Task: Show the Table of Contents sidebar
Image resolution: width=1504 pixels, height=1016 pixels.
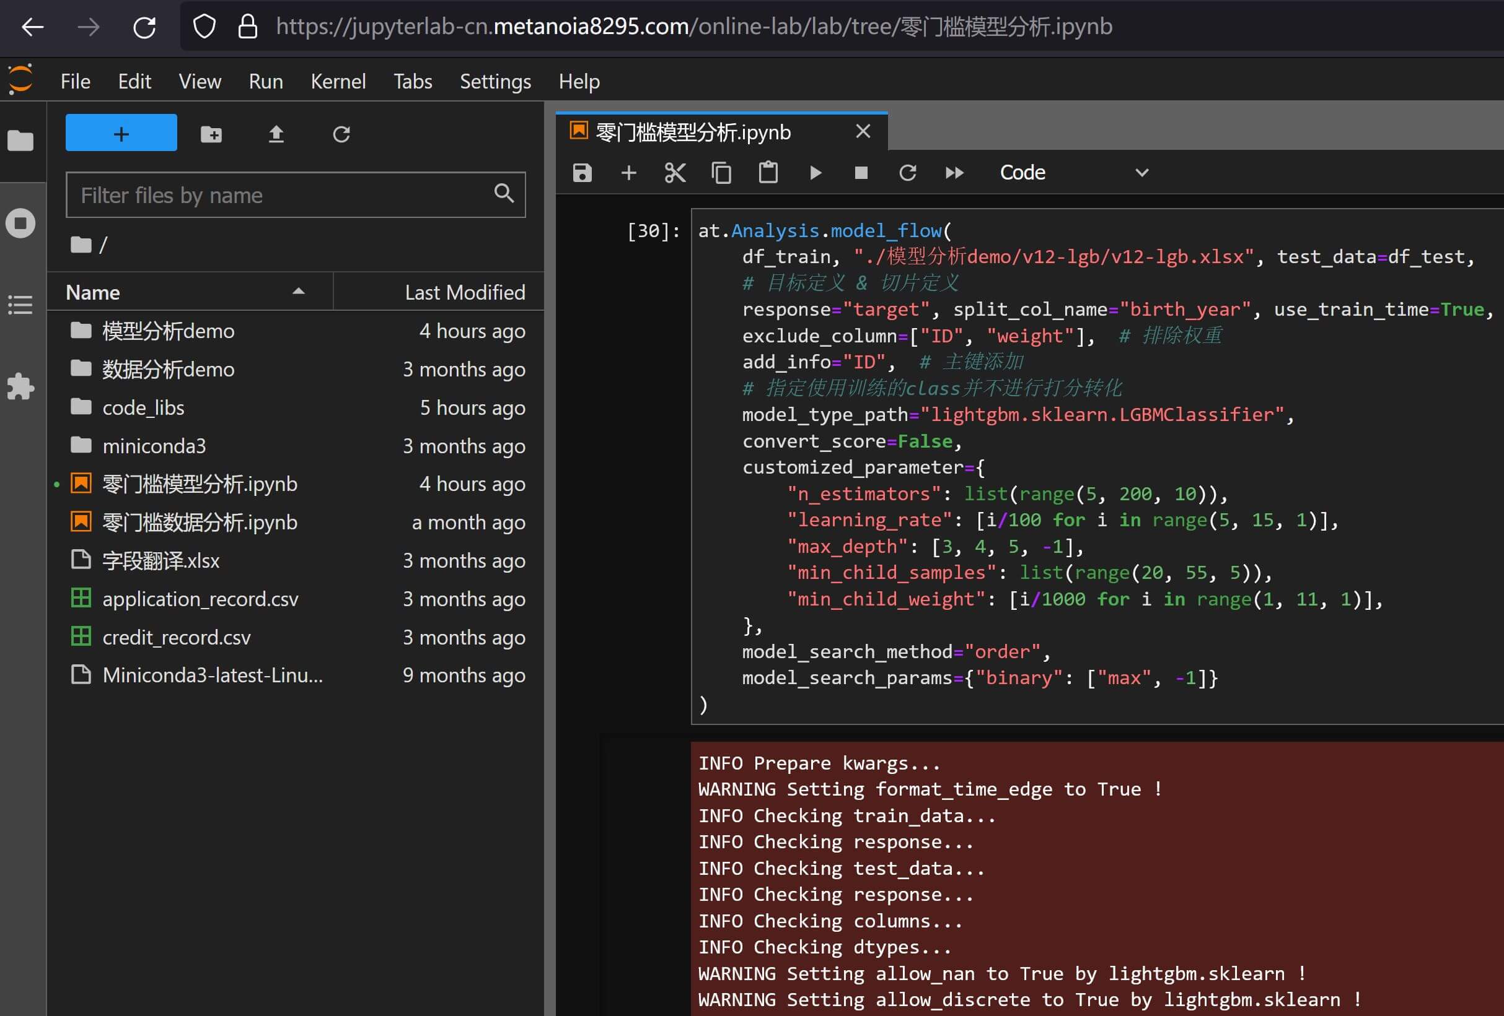Action: 20,305
